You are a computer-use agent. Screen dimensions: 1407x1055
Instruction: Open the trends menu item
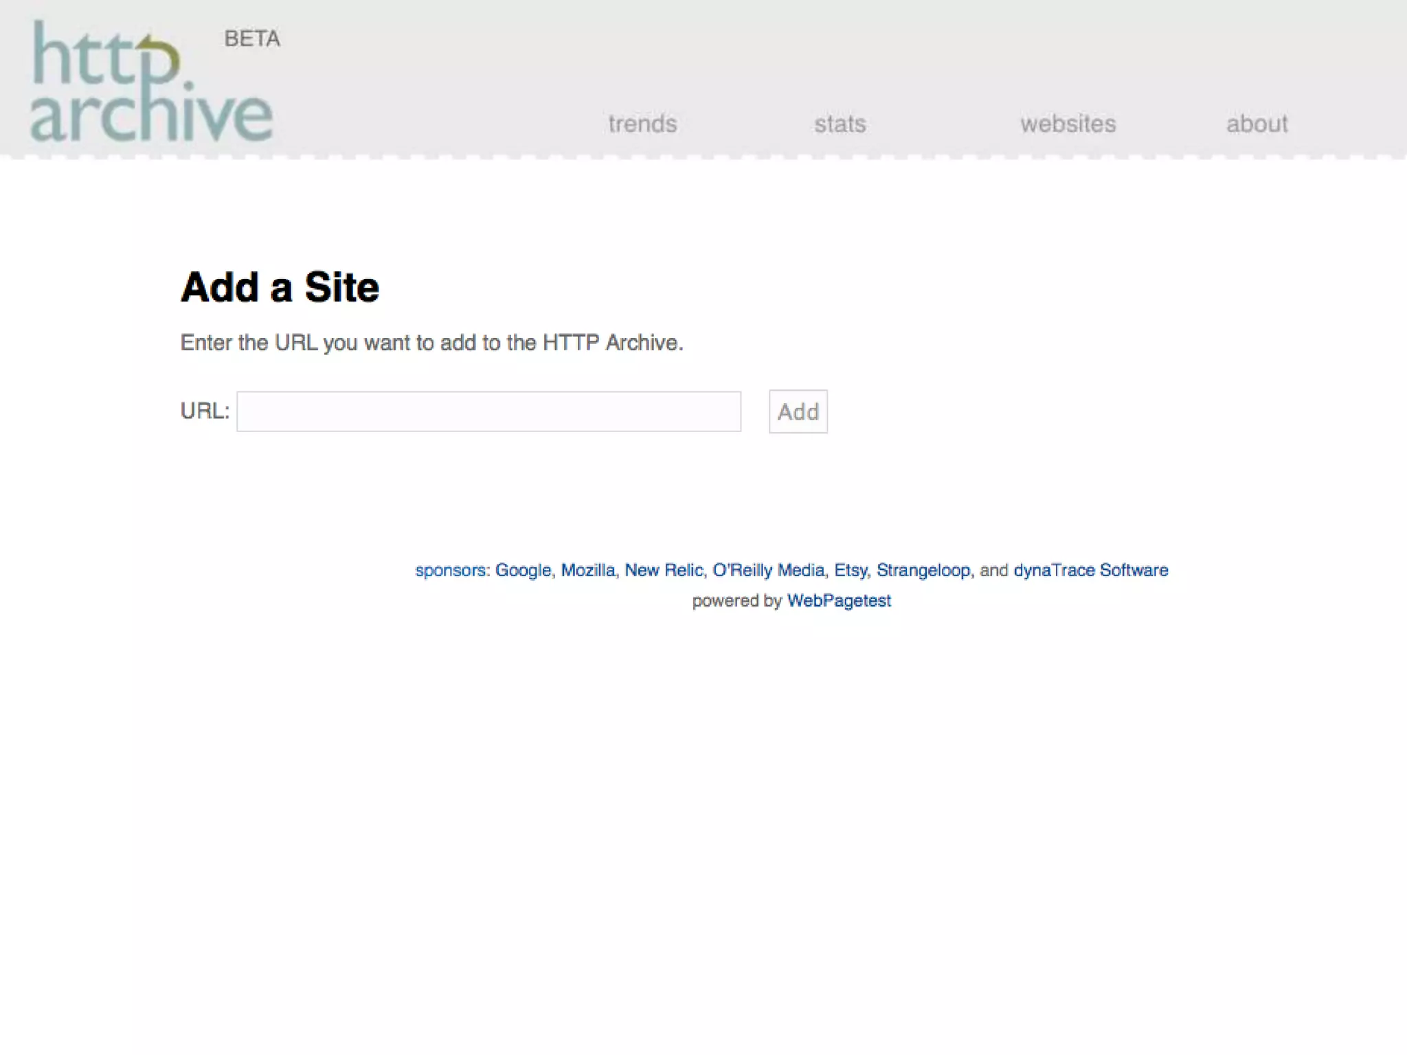[x=642, y=124]
